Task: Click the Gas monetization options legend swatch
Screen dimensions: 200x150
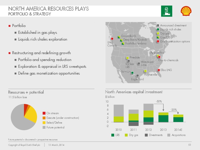Action: click(158, 41)
